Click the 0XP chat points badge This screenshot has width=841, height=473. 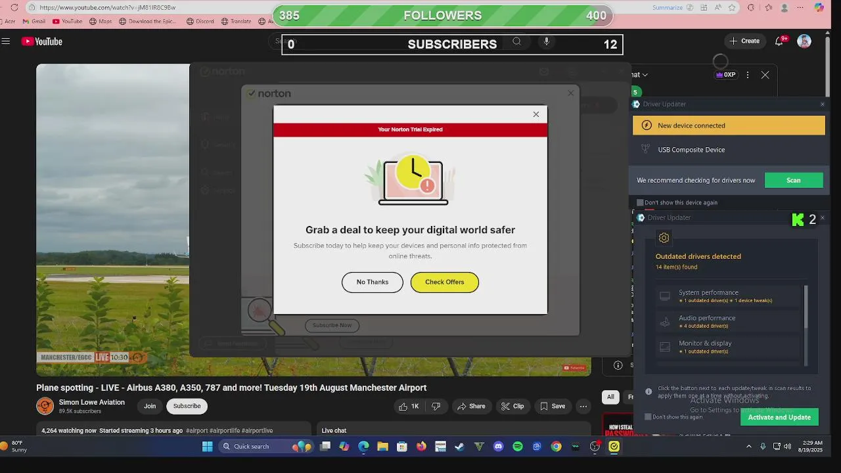tap(726, 75)
